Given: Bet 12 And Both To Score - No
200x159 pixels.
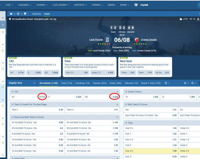Looking at the screenshot, I should coord(92,151).
